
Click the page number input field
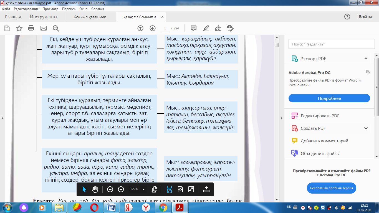(165, 28)
